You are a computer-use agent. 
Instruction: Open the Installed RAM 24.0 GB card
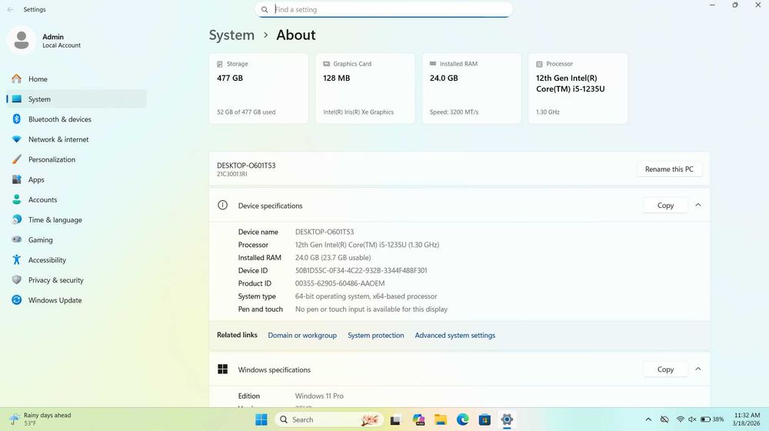(x=471, y=89)
